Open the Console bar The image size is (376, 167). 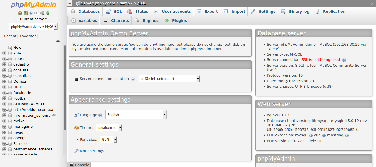79,165
